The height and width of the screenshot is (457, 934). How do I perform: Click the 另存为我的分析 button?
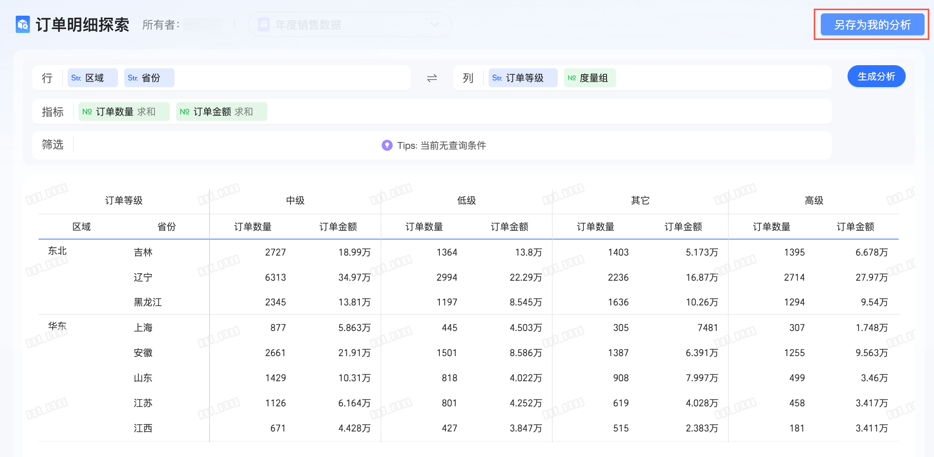pos(872,25)
